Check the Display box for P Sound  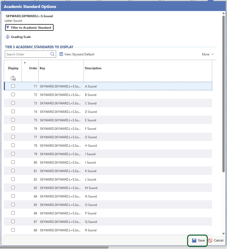[13, 213]
